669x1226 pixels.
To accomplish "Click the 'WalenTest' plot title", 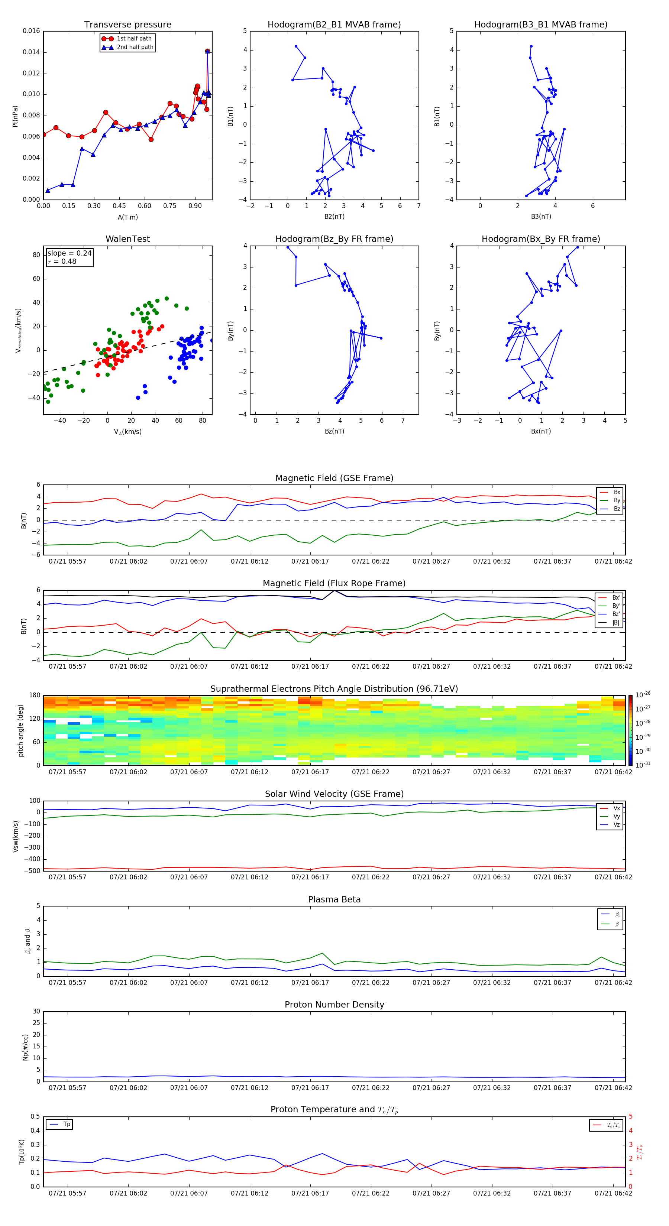I will click(x=127, y=239).
